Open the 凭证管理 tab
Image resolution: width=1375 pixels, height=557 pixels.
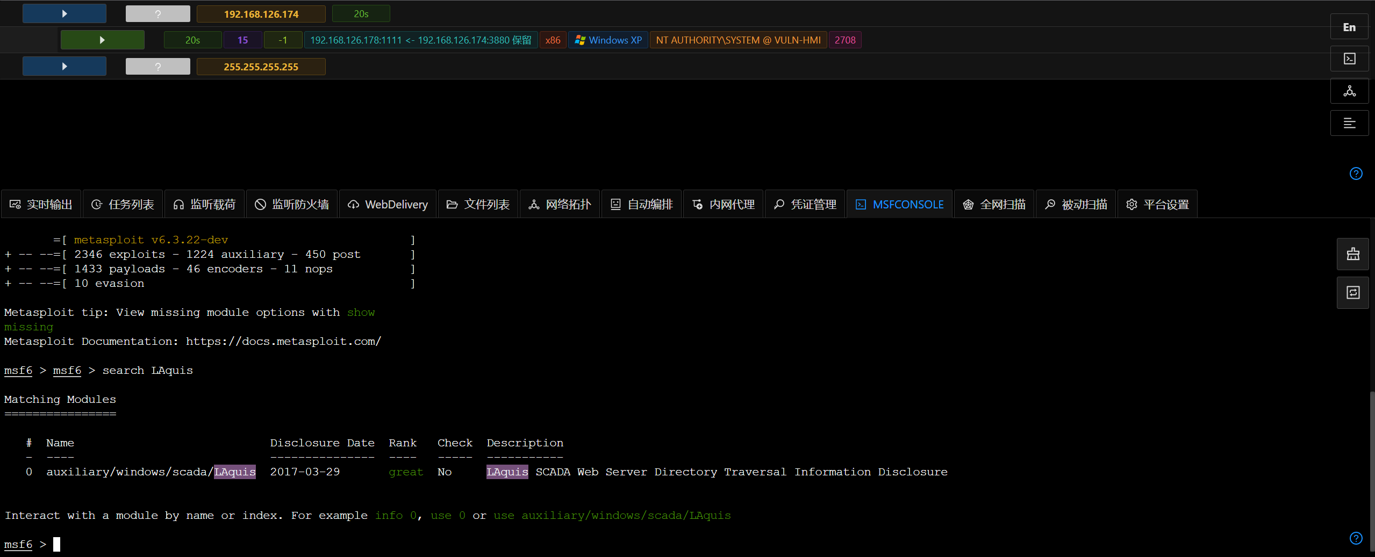[x=805, y=204]
